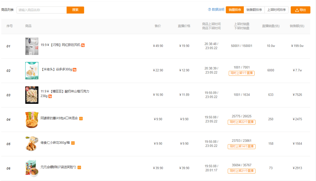Select the 销量排序 sorting tab
The width and height of the screenshot is (316, 181).
[235, 10]
